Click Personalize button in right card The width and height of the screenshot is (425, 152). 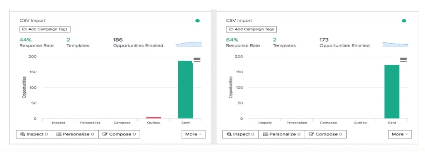point(282,134)
